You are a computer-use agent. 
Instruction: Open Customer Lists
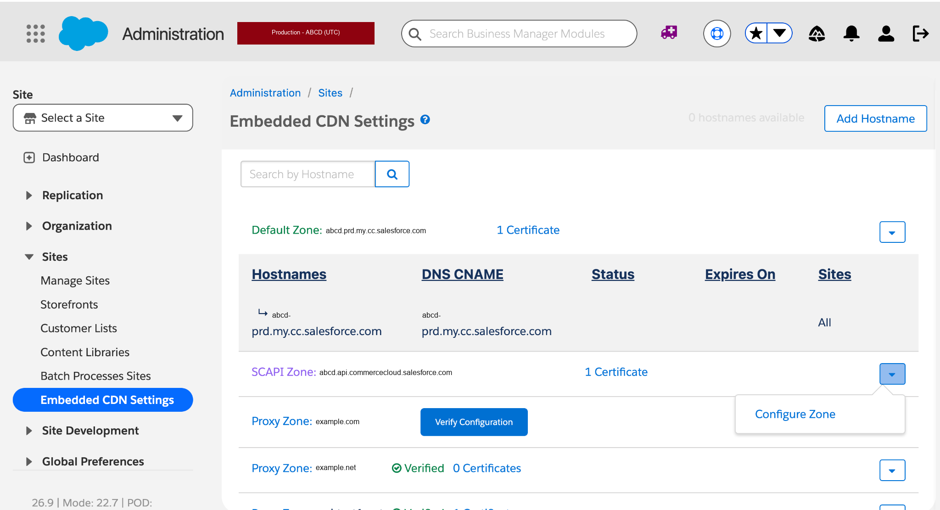point(78,328)
